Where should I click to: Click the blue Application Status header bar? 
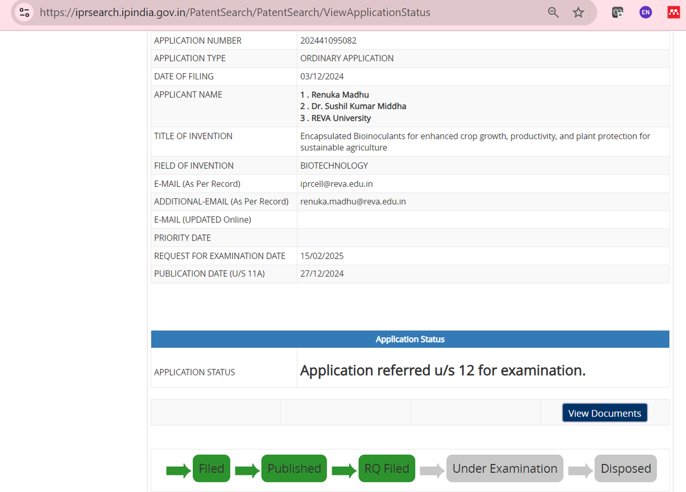click(410, 339)
